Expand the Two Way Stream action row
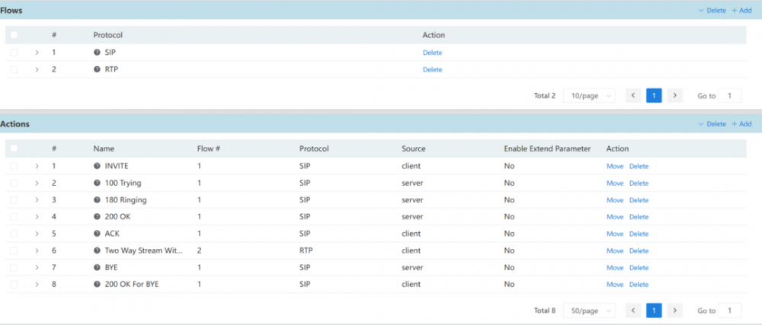 tap(37, 250)
